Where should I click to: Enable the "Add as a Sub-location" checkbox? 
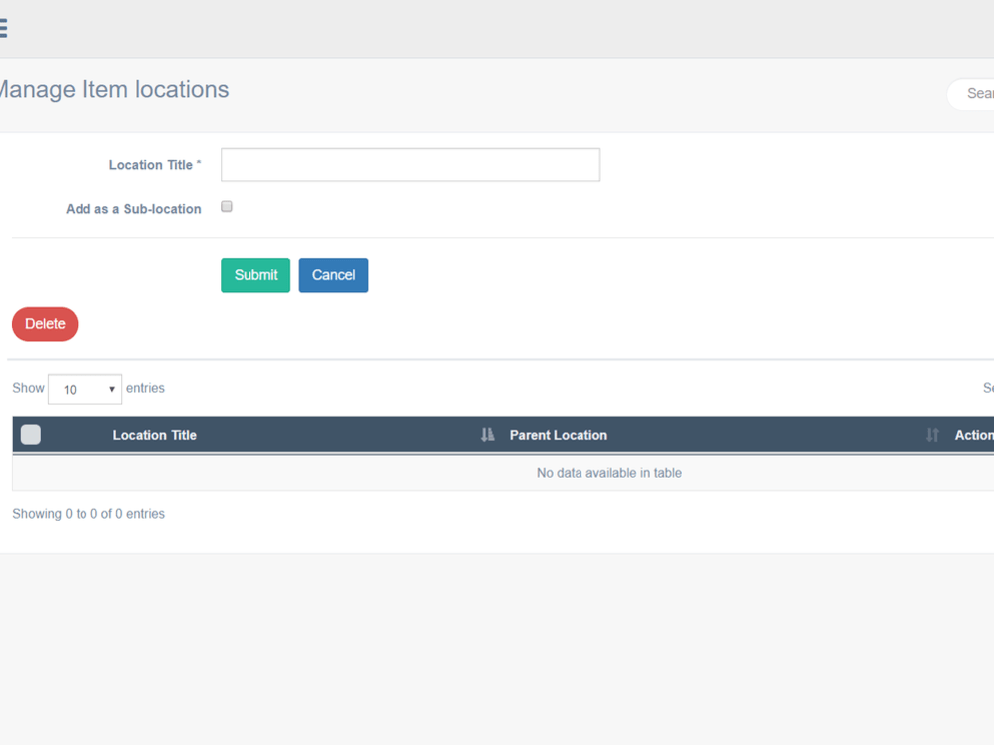tap(226, 206)
